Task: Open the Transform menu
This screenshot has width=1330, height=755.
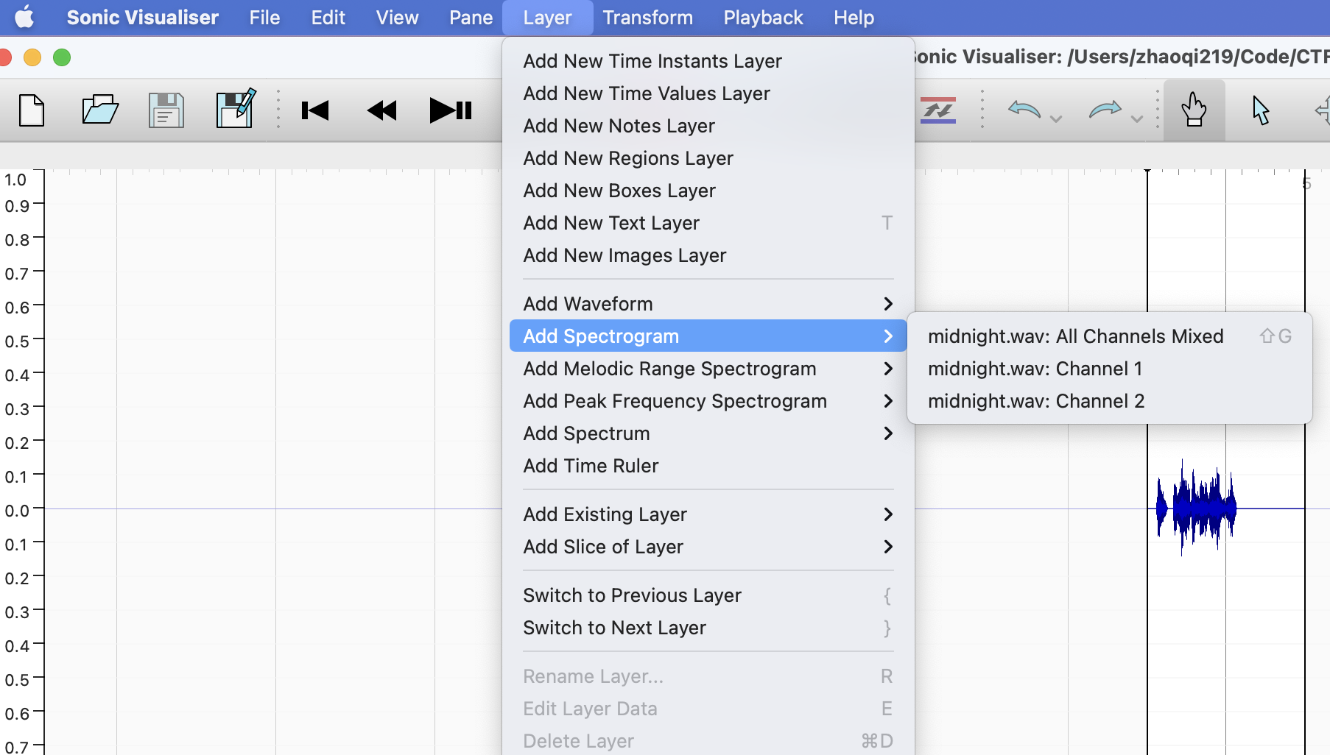Action: coord(647,18)
